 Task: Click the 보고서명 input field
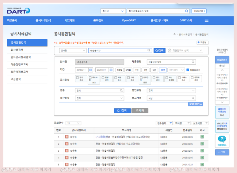171,98
